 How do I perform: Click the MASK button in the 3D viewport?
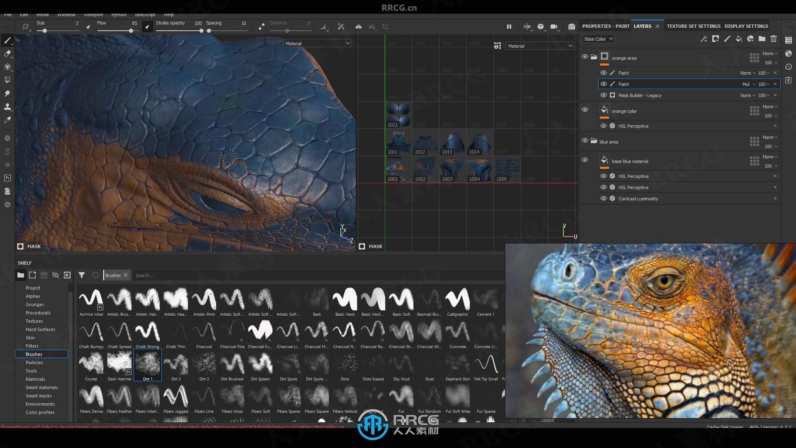[29, 246]
